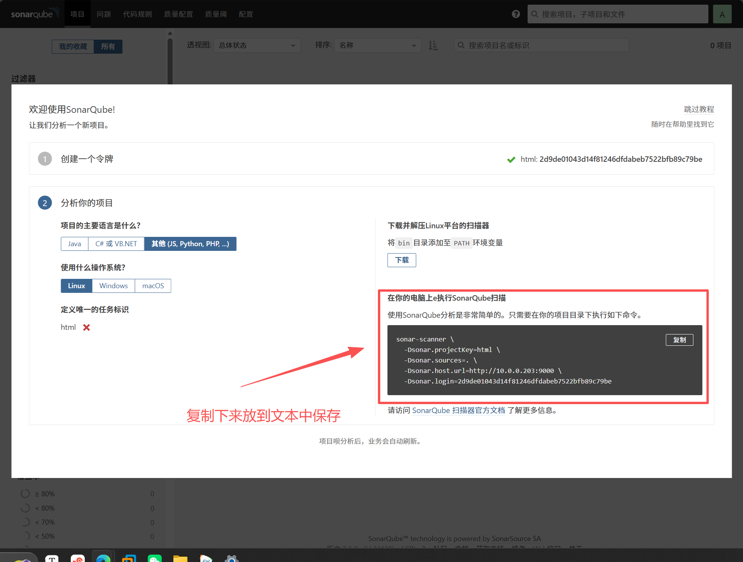743x562 pixels.
Task: Select 其他 (JS, Python, PHP, ...) language option
Action: [191, 244]
